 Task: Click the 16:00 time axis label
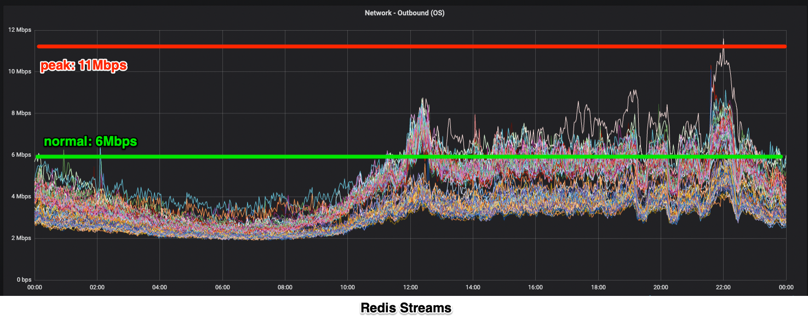[536, 287]
